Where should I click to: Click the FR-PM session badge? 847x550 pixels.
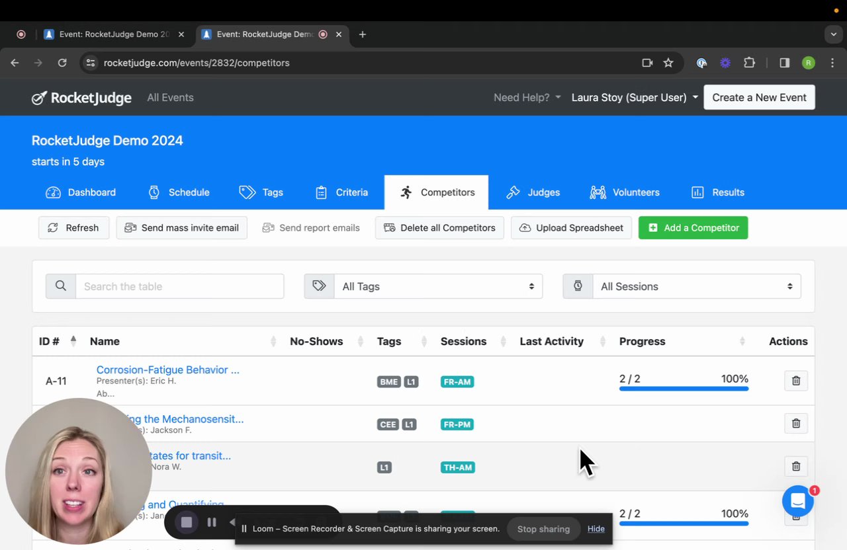click(457, 424)
